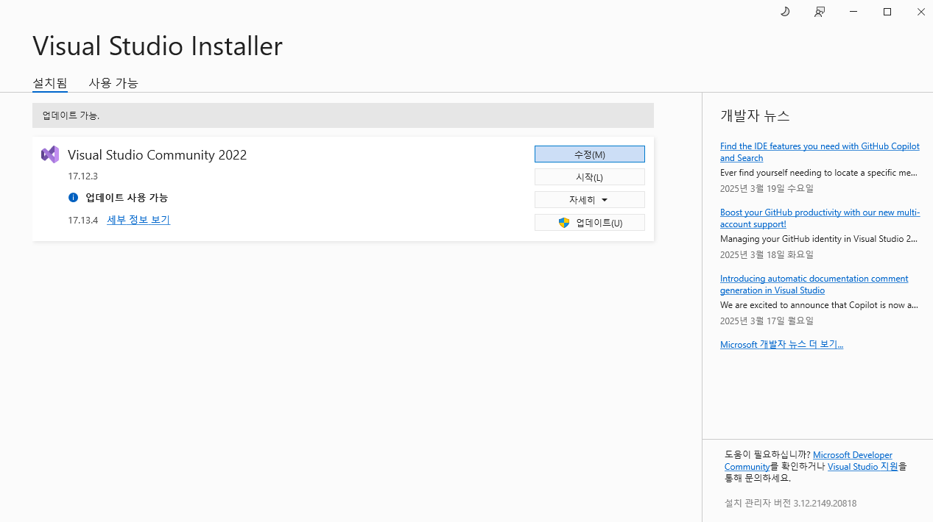Click 'Ever find yourself needing to locate' summary
Image resolution: width=933 pixels, height=522 pixels.
[819, 173]
